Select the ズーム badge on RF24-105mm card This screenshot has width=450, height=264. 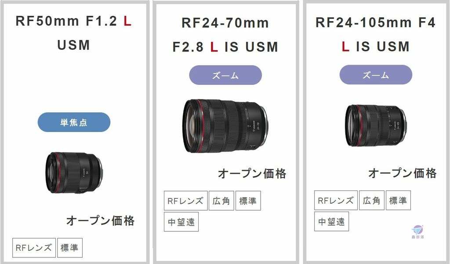point(376,75)
